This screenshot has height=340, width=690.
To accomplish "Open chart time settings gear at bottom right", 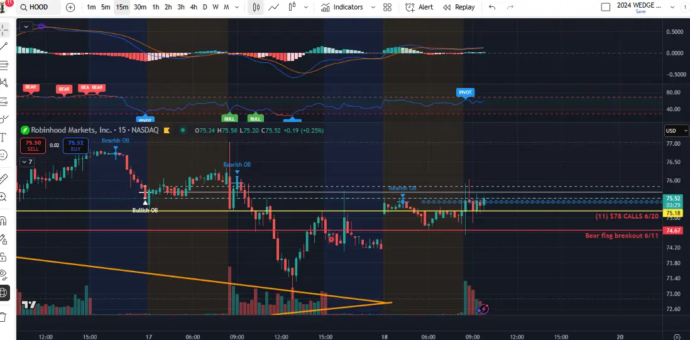I will click(677, 336).
